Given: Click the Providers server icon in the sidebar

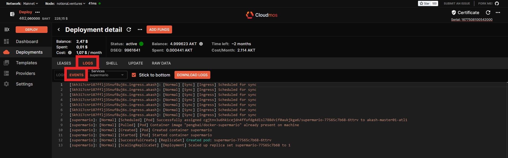Looking at the screenshot, I should coord(6,73).
